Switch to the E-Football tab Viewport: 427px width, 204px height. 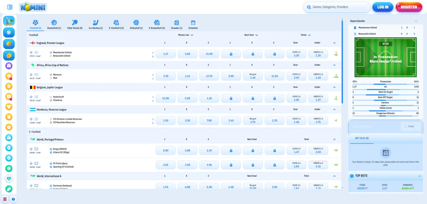click(116, 24)
